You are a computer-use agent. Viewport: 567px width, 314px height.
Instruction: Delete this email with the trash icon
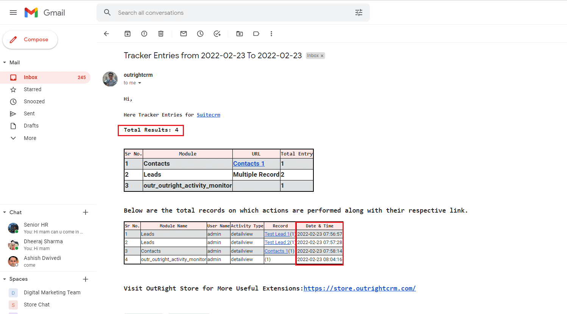click(x=161, y=34)
